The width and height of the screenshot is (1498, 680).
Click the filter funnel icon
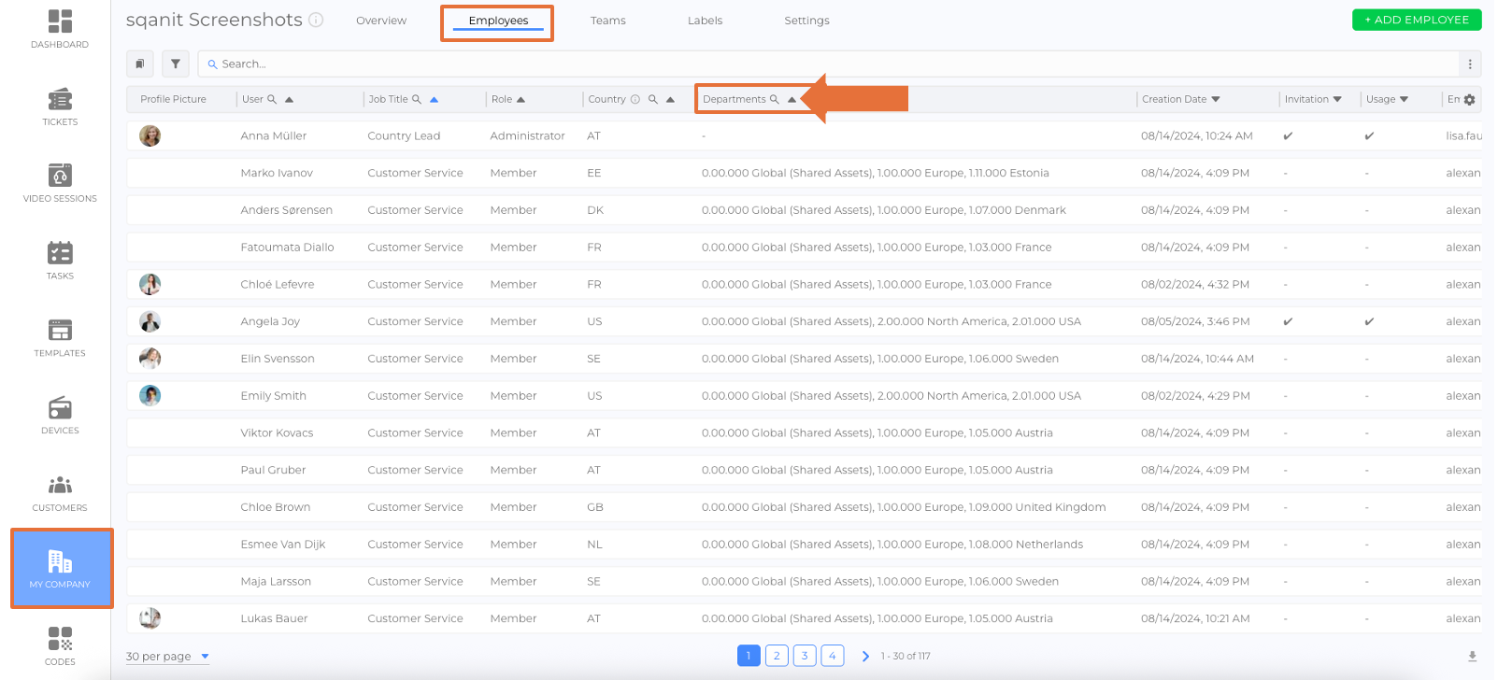176,64
